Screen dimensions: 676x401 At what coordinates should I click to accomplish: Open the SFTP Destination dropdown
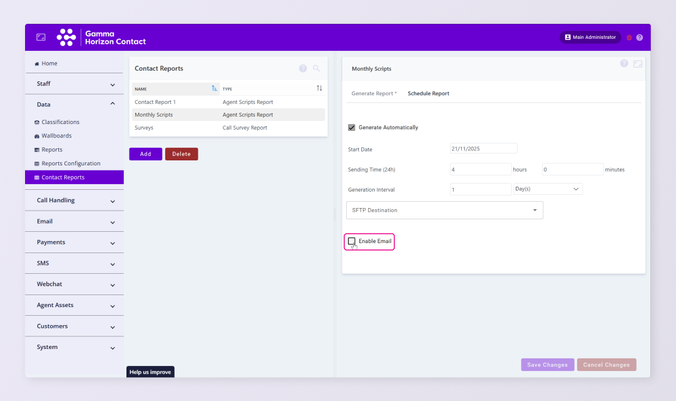pyautogui.click(x=444, y=210)
